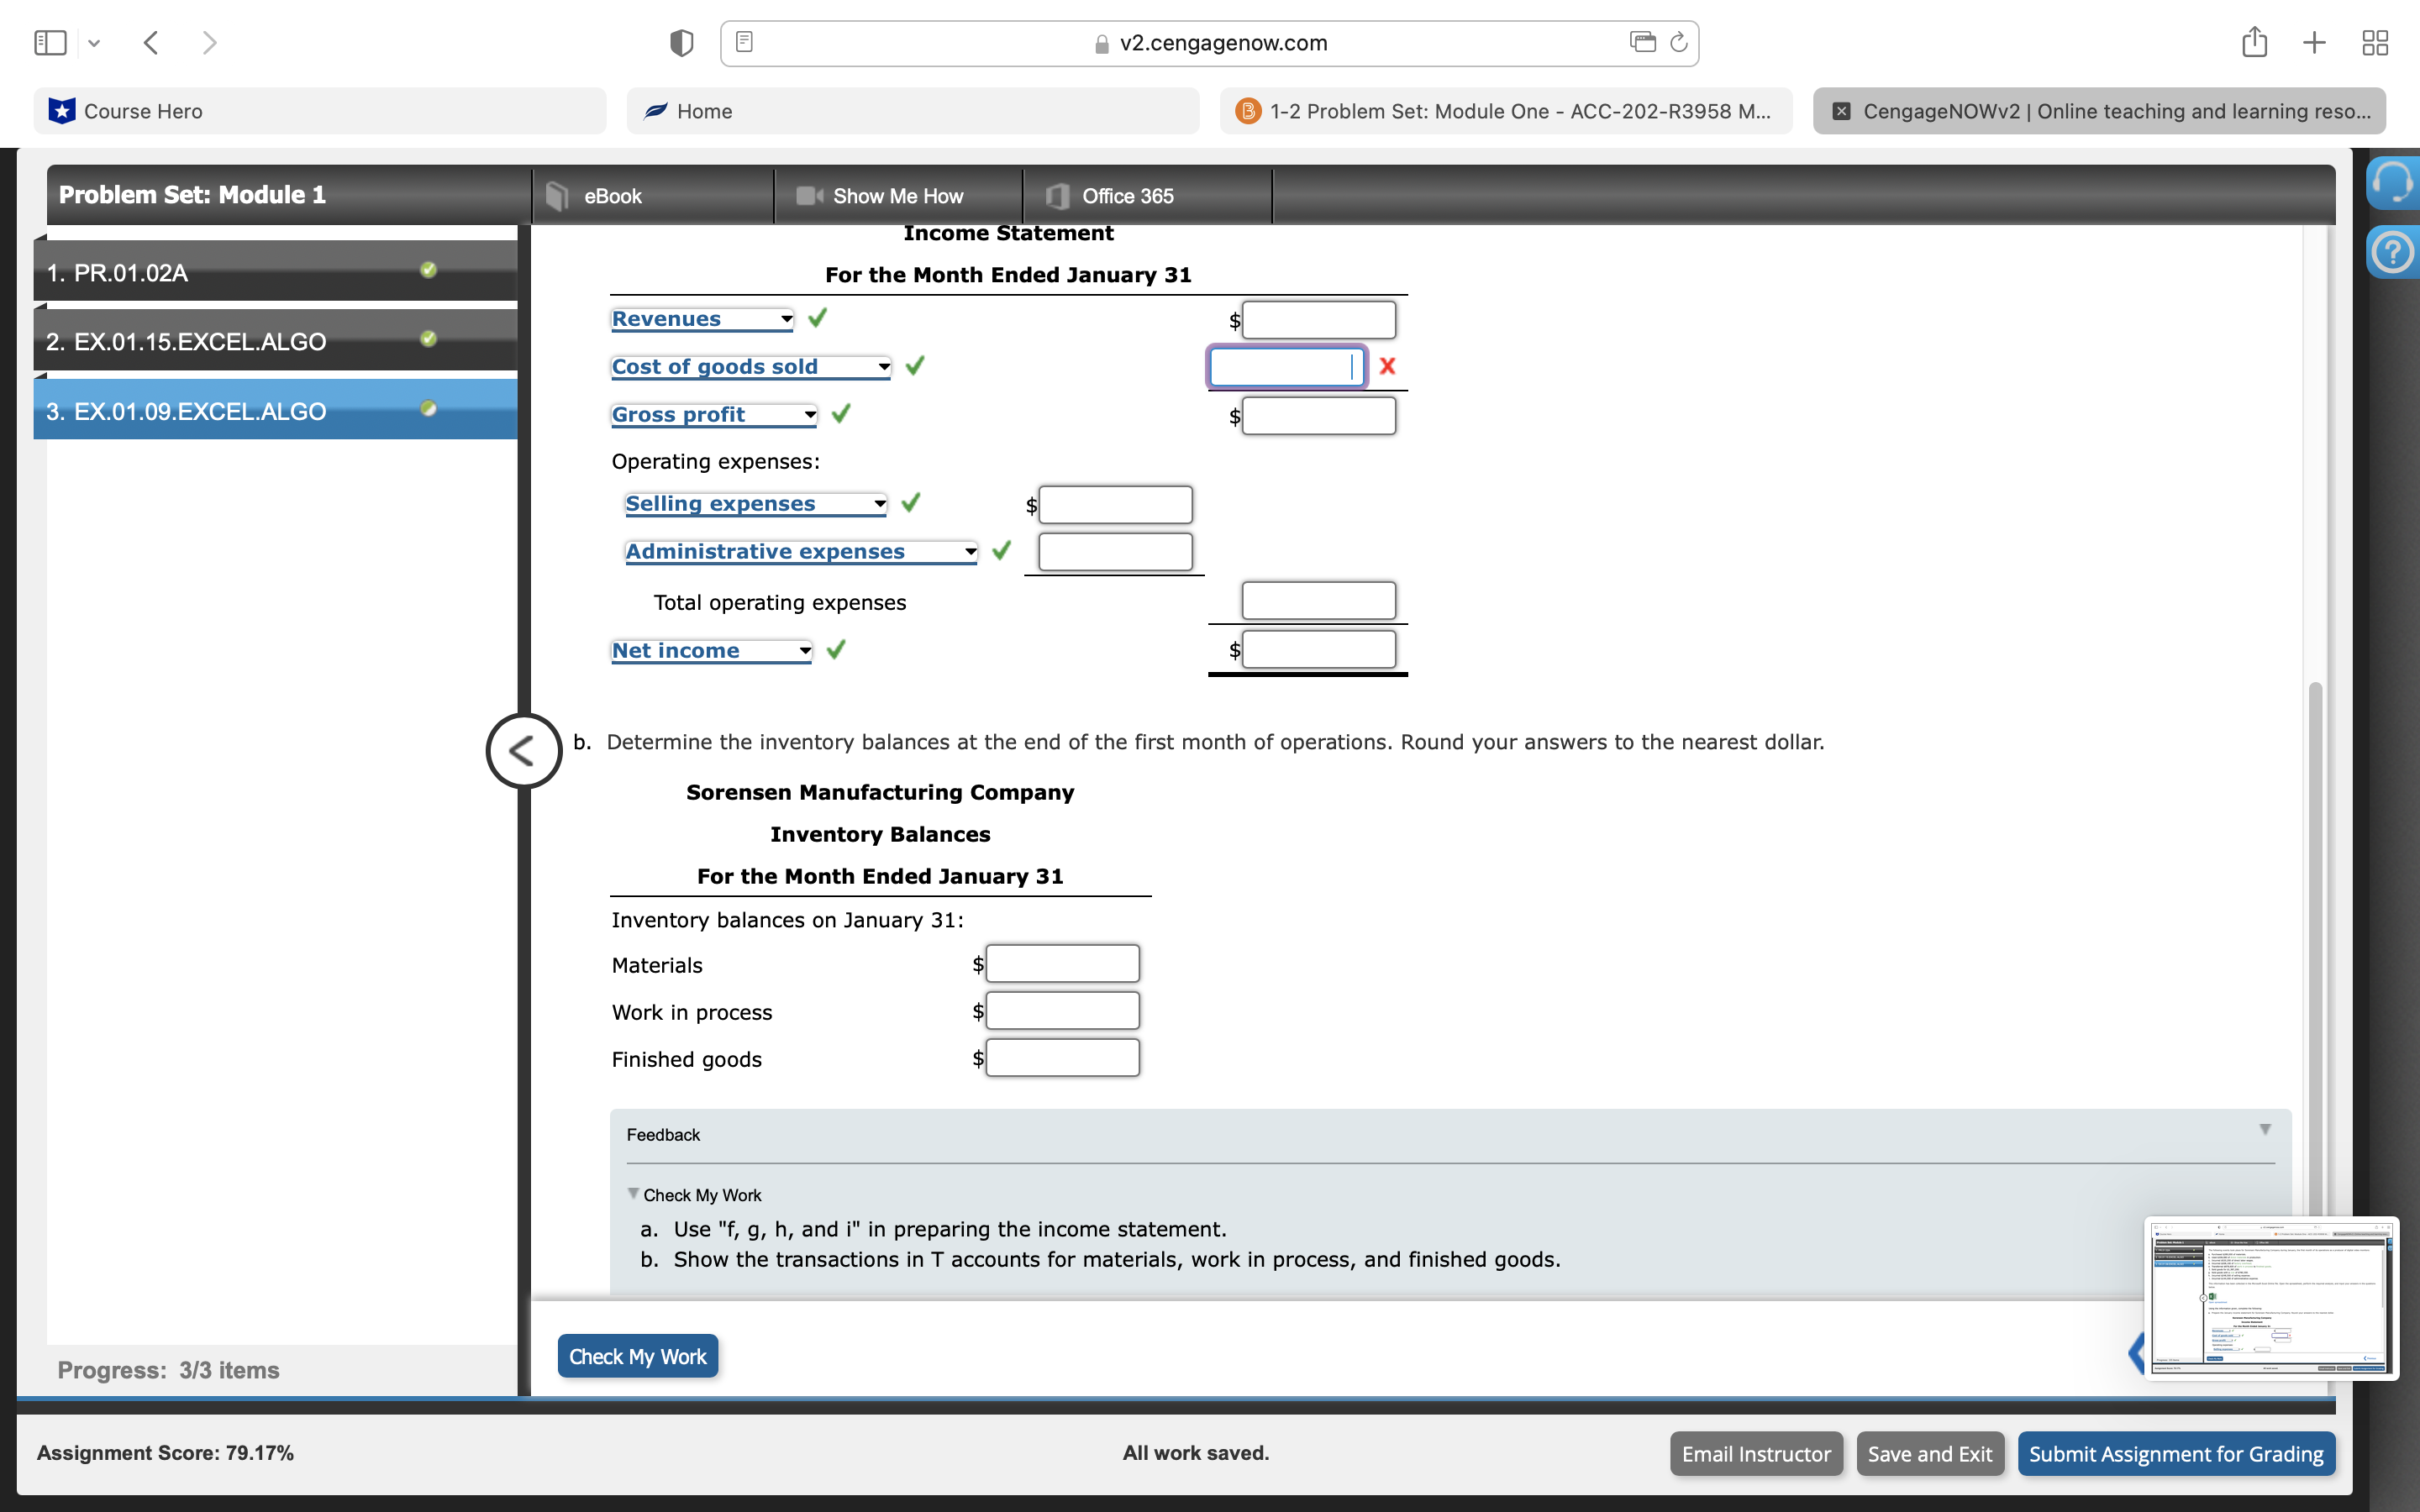The height and width of the screenshot is (1512, 2420).
Task: Open the Show Me How tab
Action: [x=897, y=196]
